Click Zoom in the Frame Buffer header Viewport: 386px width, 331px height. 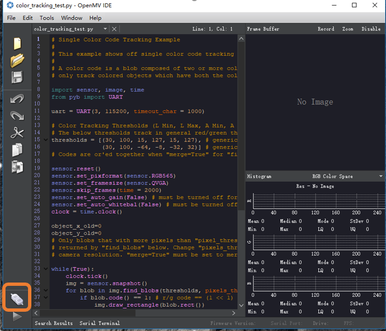348,29
